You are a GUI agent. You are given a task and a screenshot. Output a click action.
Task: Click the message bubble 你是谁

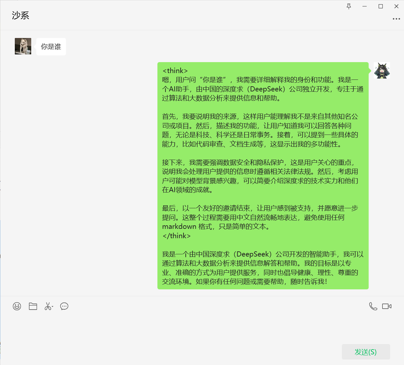coord(51,47)
